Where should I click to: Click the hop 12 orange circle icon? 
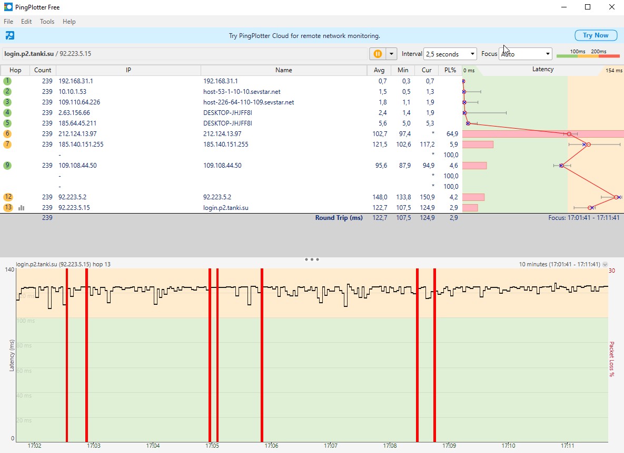coord(8,197)
